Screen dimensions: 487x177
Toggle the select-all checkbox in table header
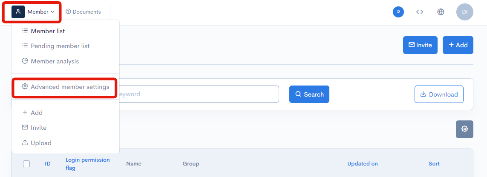[26, 164]
